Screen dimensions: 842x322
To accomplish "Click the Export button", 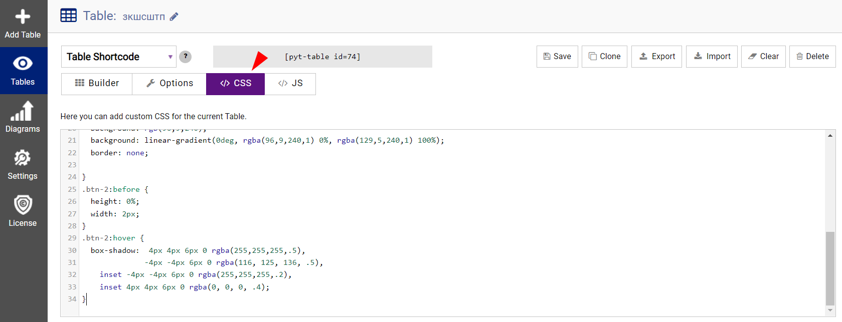I will (x=656, y=57).
